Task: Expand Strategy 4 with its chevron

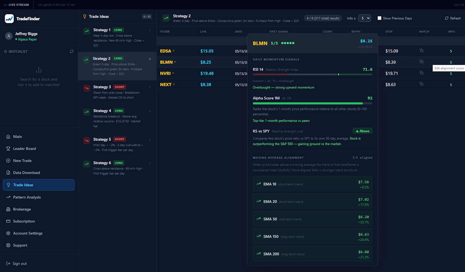Action: 150,111
